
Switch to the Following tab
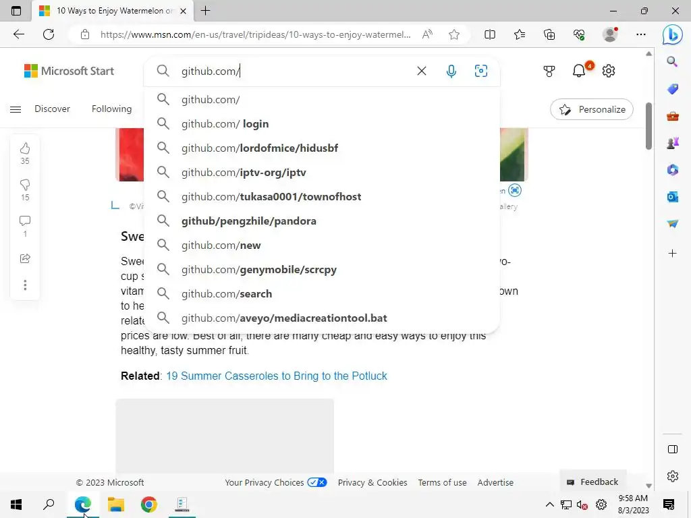111,109
